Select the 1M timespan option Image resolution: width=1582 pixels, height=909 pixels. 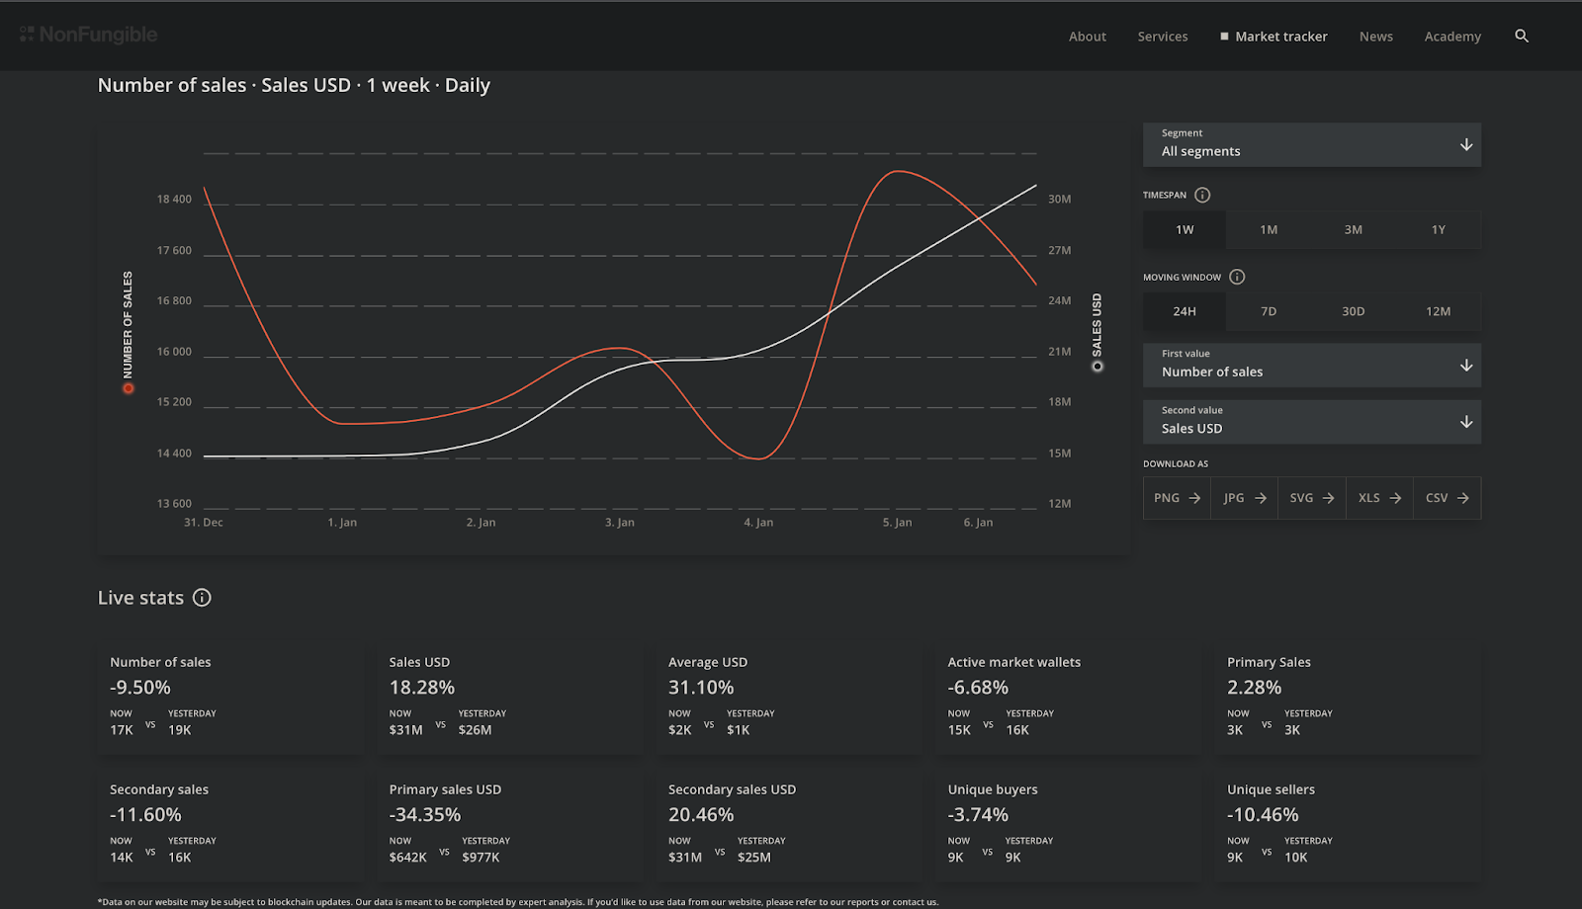[x=1269, y=229]
